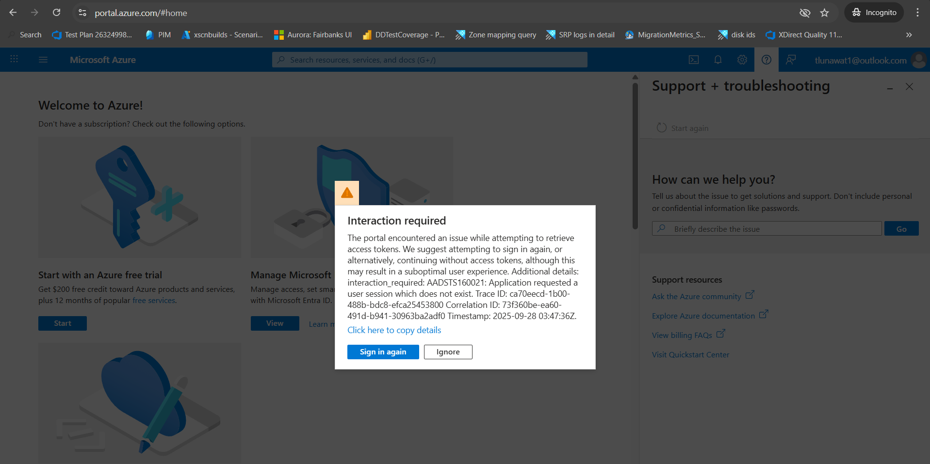Open the SRP logs in detail bookmark

[x=580, y=35]
